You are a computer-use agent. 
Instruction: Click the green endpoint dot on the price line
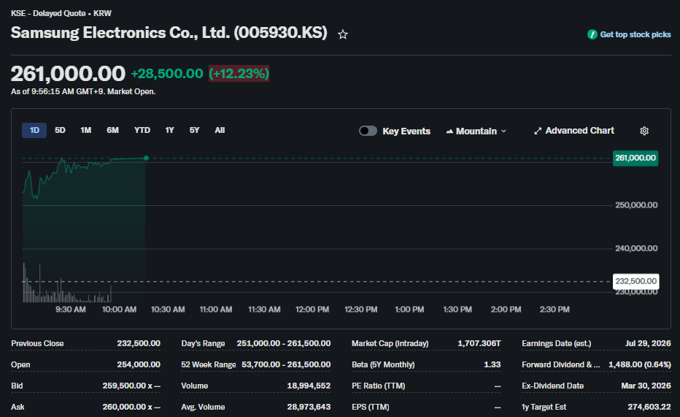[146, 158]
